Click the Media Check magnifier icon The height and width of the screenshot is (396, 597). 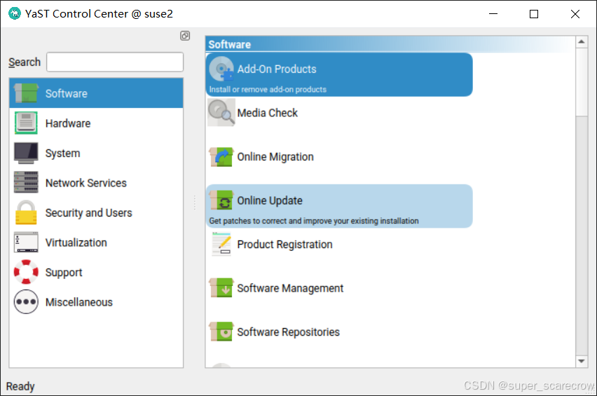point(221,113)
